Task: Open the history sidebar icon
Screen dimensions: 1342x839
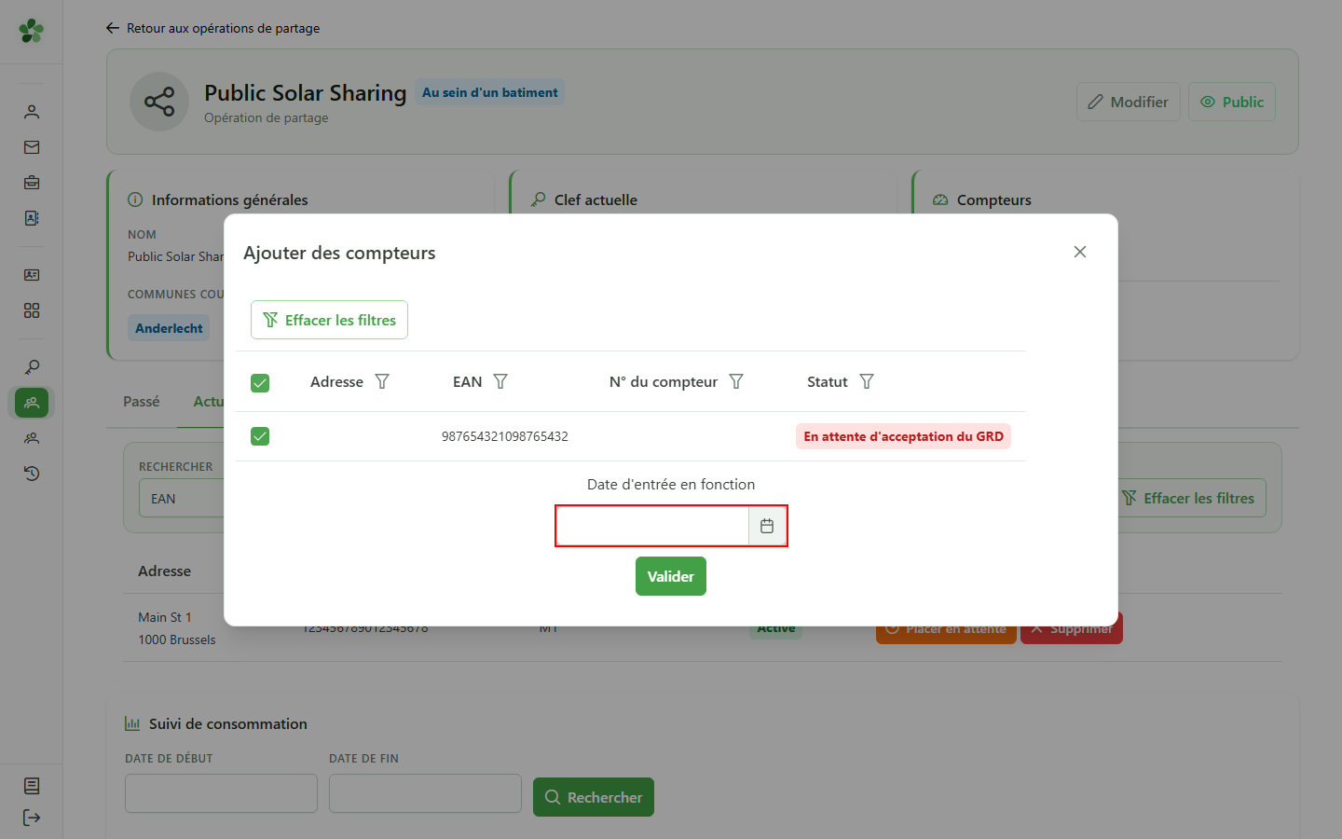Action: click(32, 474)
